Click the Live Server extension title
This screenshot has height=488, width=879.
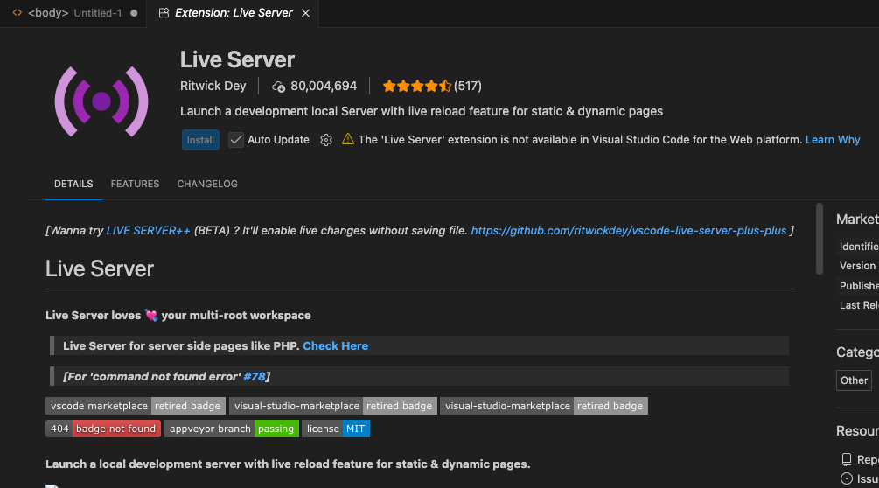(237, 60)
